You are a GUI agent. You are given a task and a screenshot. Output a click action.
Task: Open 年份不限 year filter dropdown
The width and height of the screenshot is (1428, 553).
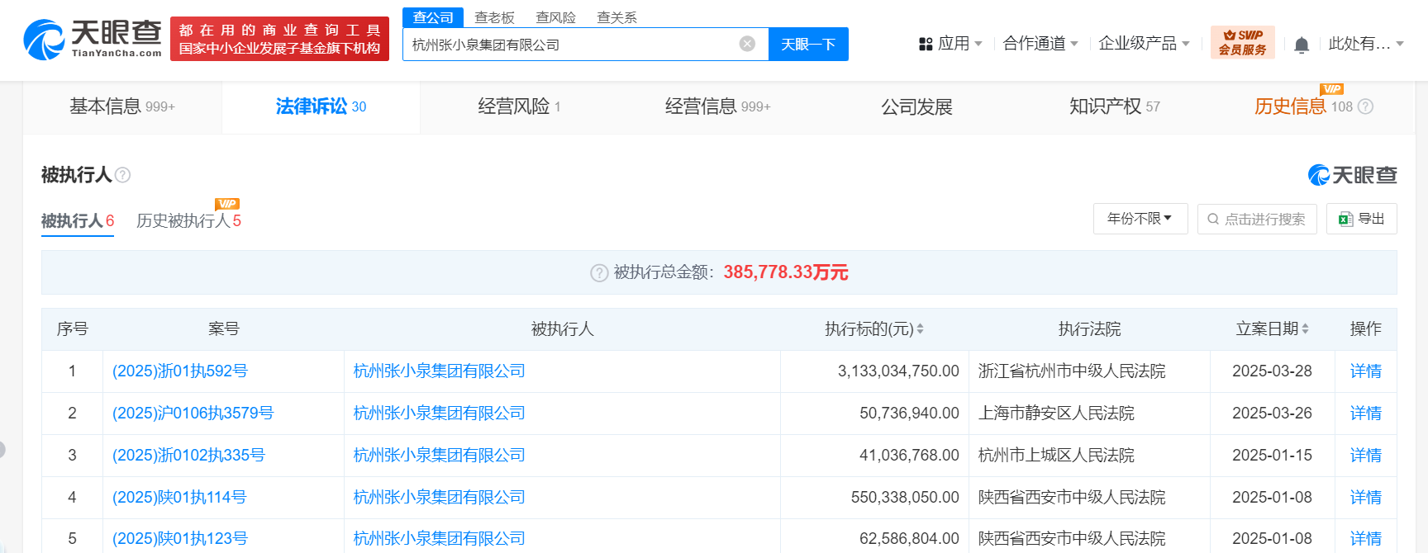pos(1140,219)
